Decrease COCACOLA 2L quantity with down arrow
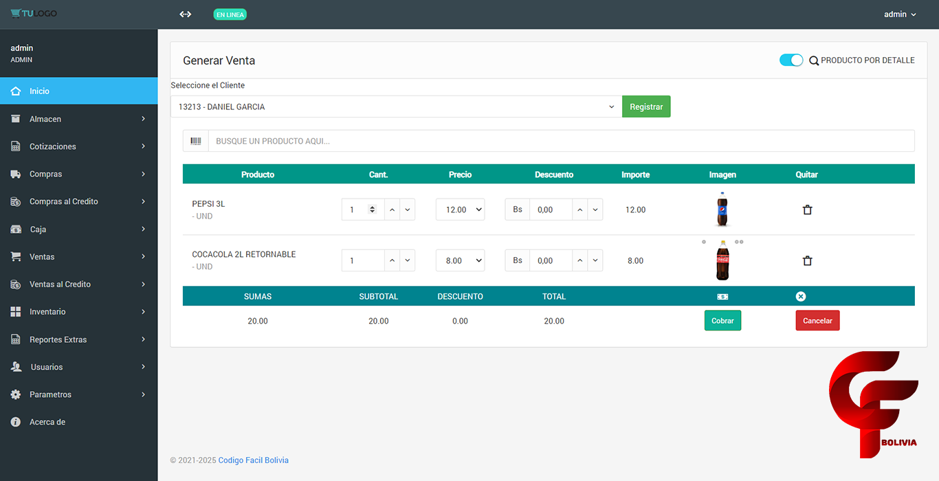The height and width of the screenshot is (481, 939). pyautogui.click(x=408, y=260)
